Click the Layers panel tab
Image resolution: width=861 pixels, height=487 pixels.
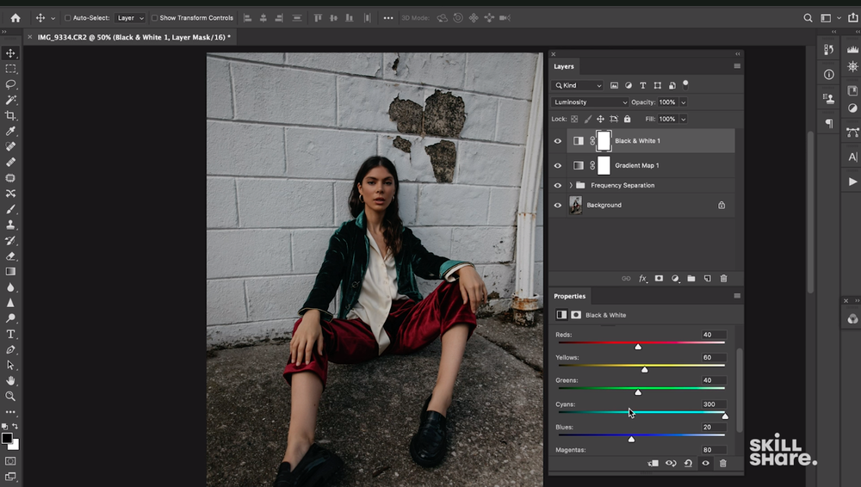[x=564, y=66]
